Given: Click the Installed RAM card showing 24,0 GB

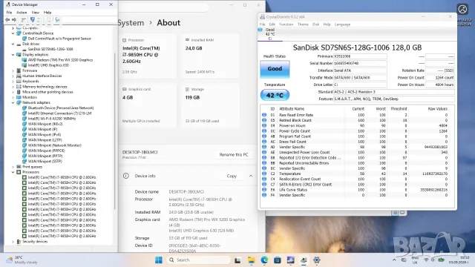Looking at the screenshot, I should [x=210, y=56].
